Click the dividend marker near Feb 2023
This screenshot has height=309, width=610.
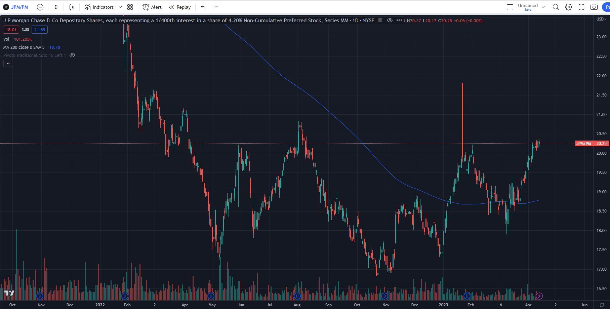pos(467,296)
